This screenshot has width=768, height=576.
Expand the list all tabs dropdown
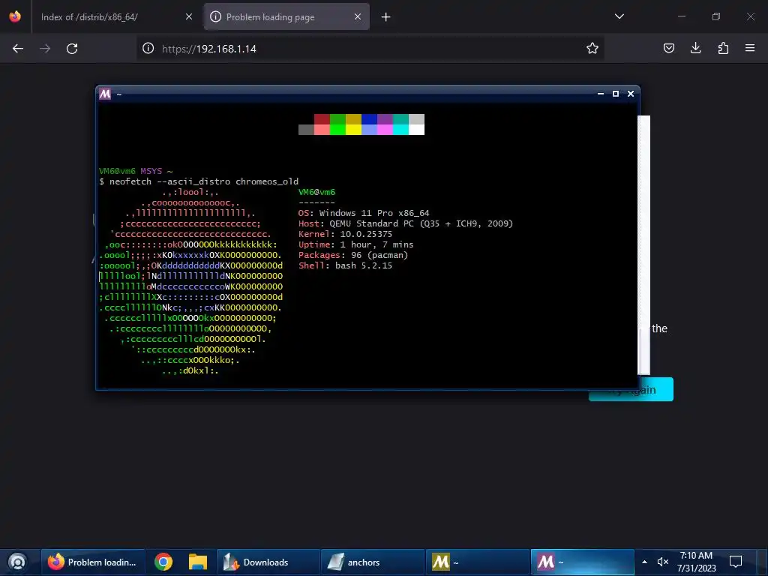(619, 16)
